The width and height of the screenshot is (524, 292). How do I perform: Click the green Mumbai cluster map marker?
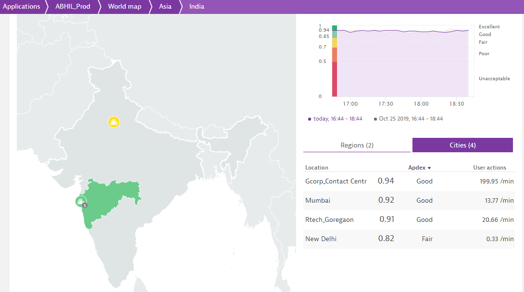[81, 201]
